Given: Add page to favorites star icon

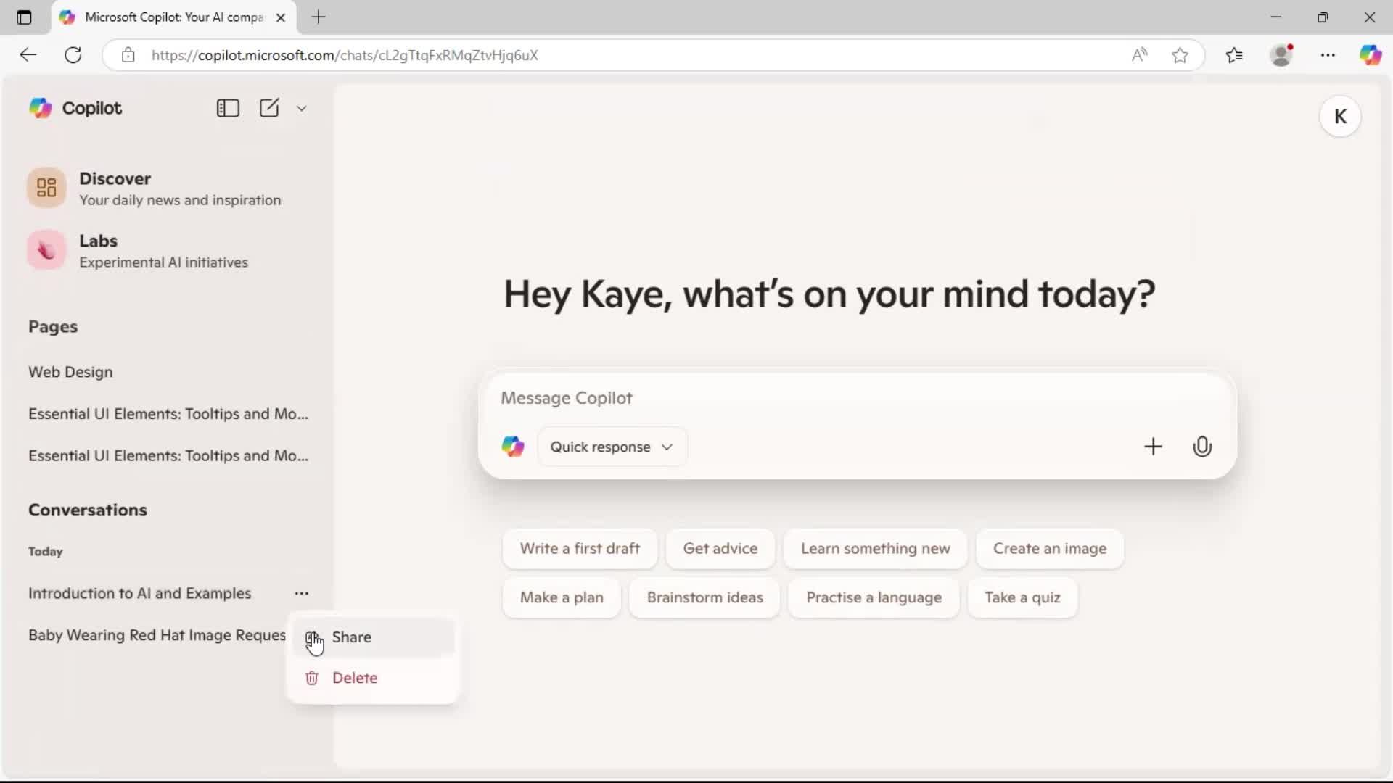Looking at the screenshot, I should [1180, 55].
